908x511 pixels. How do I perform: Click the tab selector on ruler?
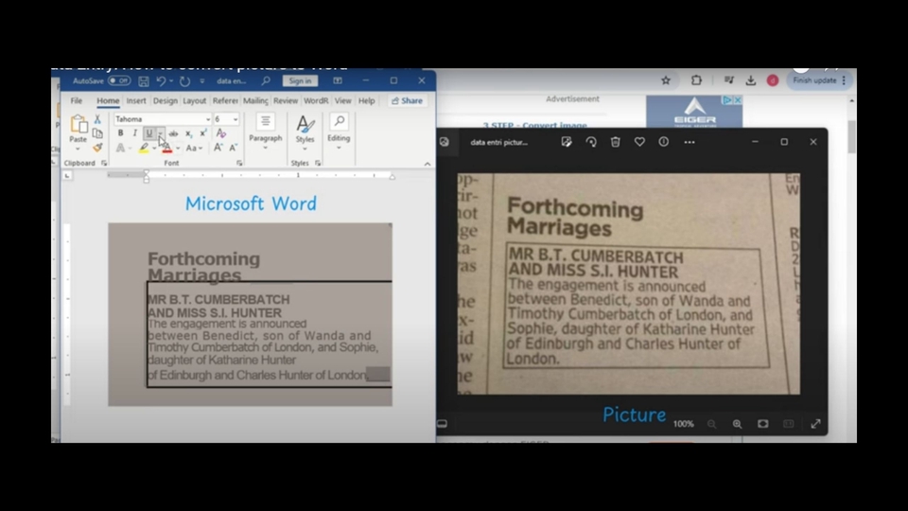click(67, 176)
